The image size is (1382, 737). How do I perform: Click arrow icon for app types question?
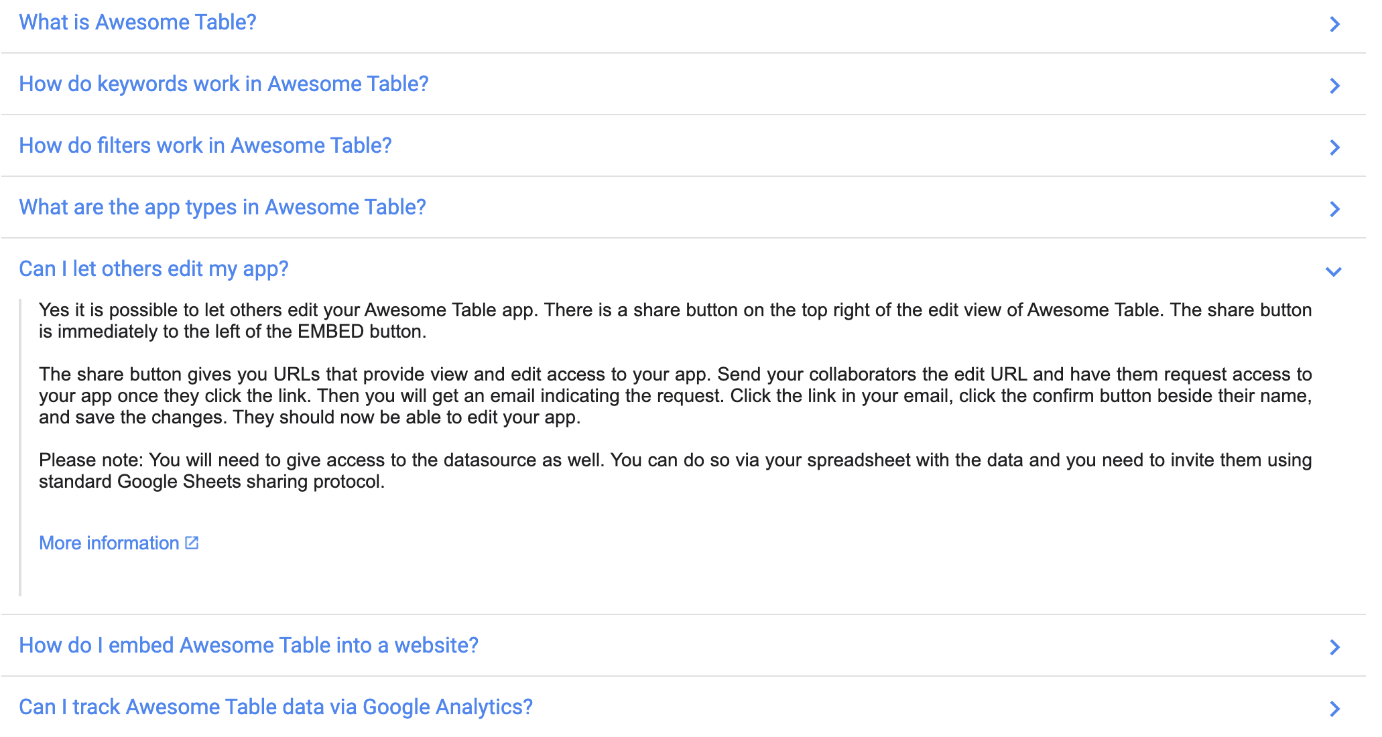tap(1334, 209)
